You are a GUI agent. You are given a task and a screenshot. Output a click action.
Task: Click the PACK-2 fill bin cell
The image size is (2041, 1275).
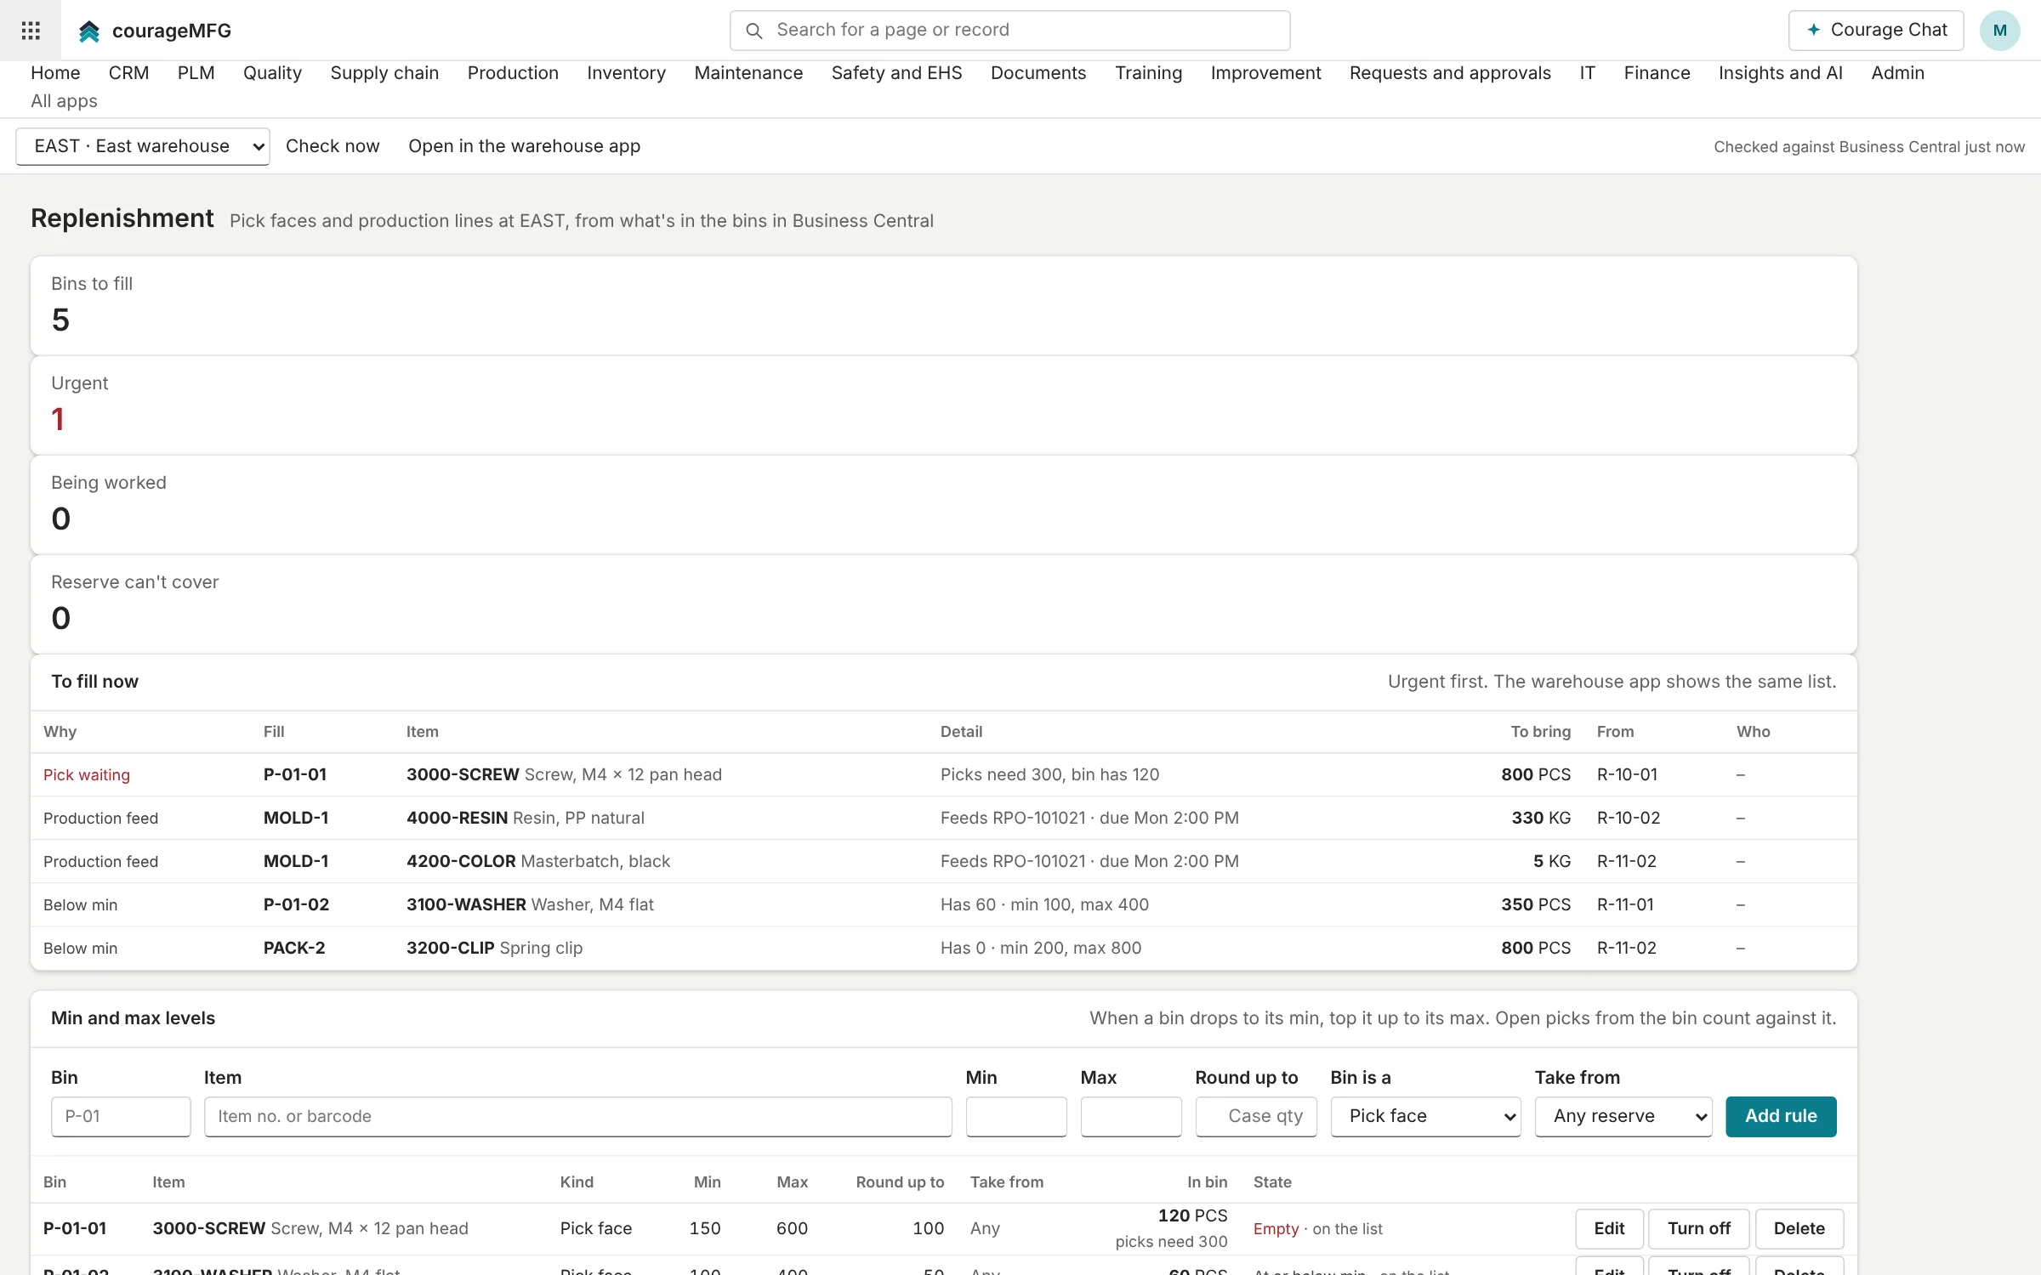[294, 948]
